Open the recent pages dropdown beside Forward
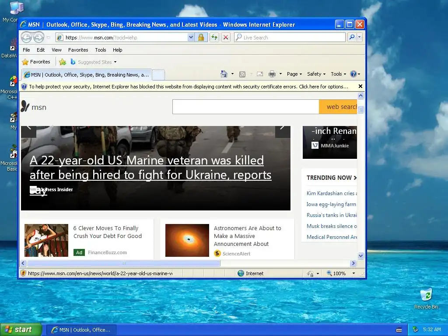Screen dimensions: 448x336 pyautogui.click(x=48, y=38)
